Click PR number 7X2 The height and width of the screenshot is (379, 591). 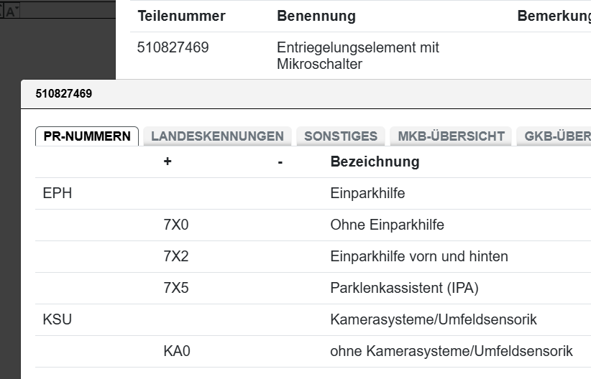176,256
